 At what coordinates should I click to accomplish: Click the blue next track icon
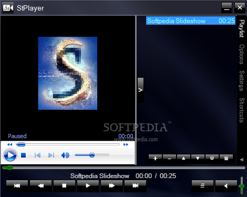tap(51, 155)
